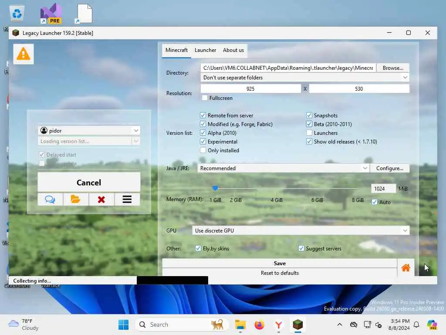Toggle the Fullscreen checkbox
This screenshot has height=335, width=446.
coord(205,98)
